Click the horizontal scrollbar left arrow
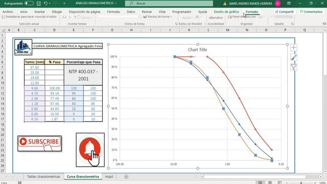Screen dimensions: 327x184 tap(202, 177)
